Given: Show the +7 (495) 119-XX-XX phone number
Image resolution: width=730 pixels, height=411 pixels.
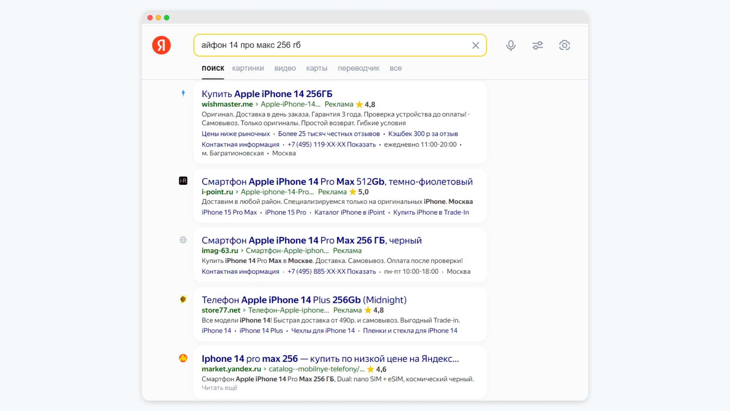Looking at the screenshot, I should tap(332, 144).
